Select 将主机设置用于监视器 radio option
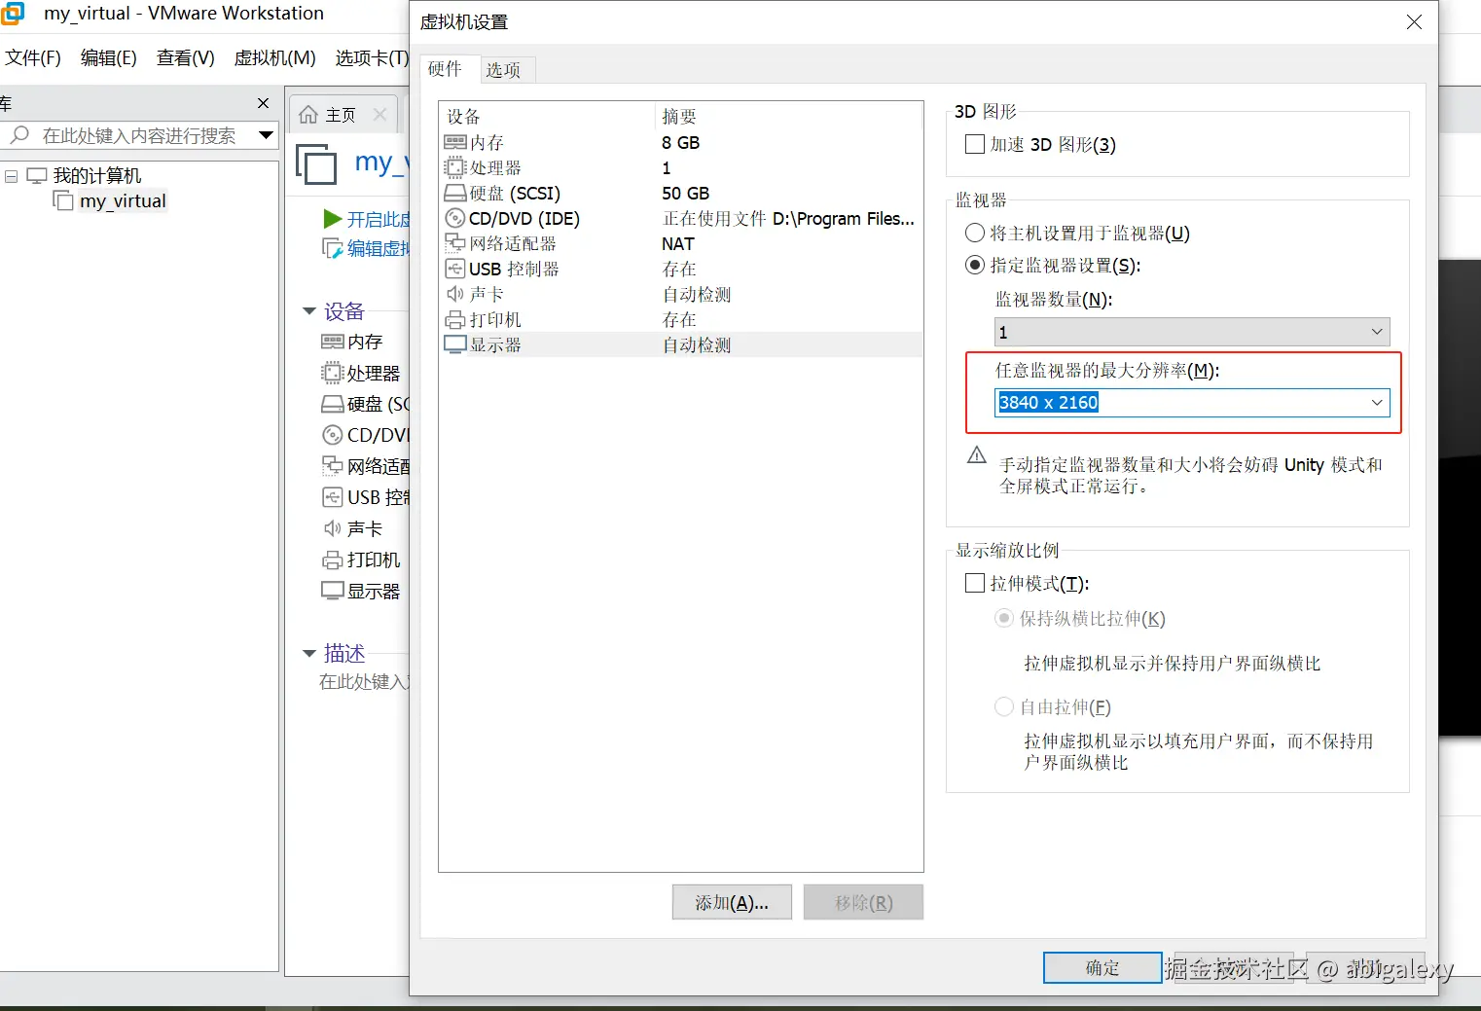The height and width of the screenshot is (1011, 1481). [x=974, y=233]
